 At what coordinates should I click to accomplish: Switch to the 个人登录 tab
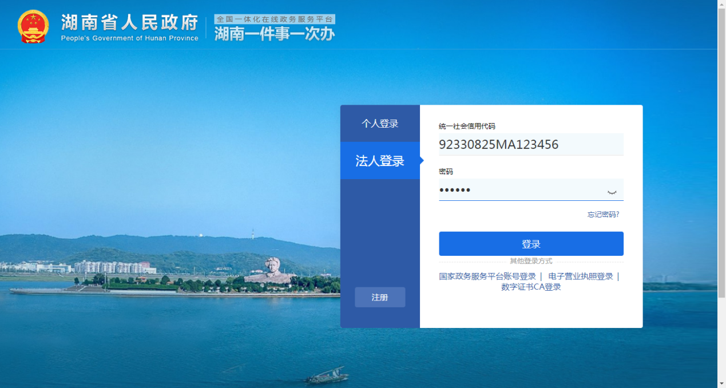point(380,124)
